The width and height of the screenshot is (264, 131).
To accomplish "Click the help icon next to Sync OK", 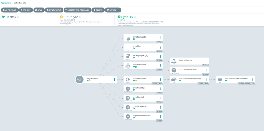I will pos(135,17).
